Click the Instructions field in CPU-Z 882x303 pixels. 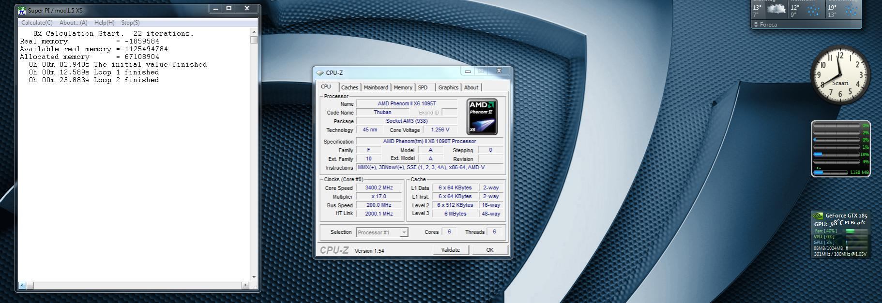tap(429, 167)
